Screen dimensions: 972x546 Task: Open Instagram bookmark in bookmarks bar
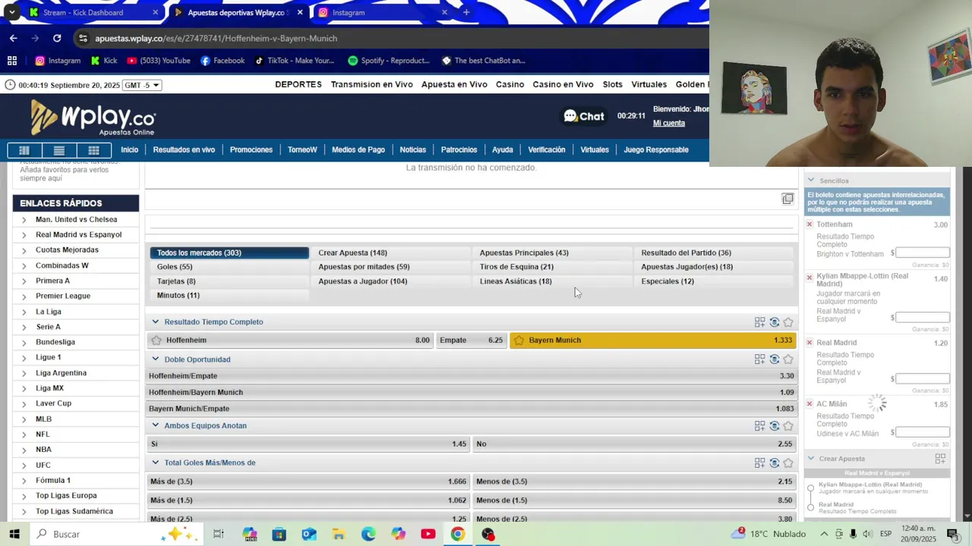point(58,61)
